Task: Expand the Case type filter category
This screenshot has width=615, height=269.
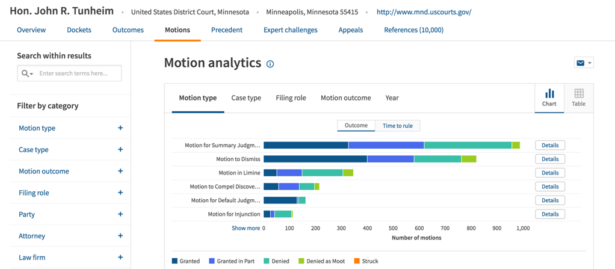Action: [120, 150]
